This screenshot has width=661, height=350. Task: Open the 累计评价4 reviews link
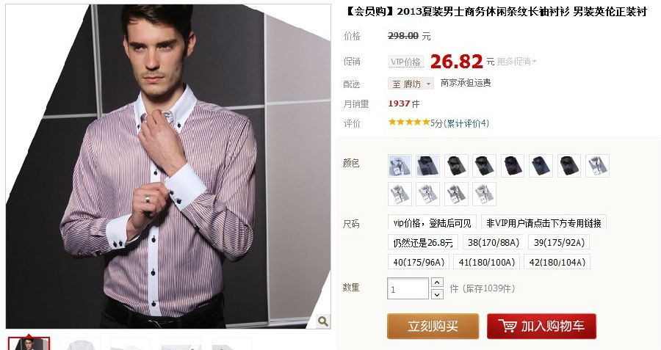(466, 123)
